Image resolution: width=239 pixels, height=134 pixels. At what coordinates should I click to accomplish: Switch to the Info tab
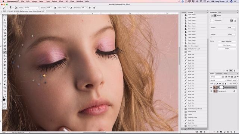(x=220, y=12)
